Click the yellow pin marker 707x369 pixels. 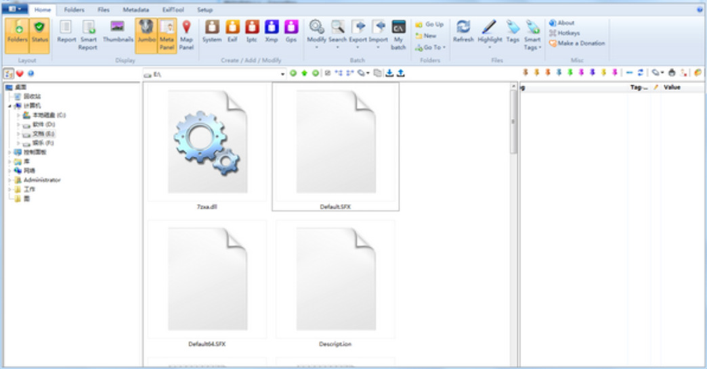tap(604, 72)
